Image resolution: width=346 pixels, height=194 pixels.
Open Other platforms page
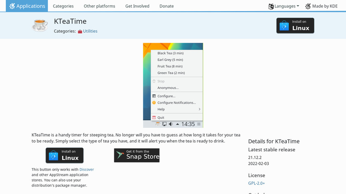point(99,6)
